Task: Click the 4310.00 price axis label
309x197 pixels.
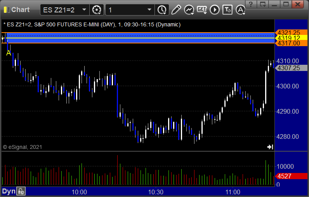Action: 288,61
